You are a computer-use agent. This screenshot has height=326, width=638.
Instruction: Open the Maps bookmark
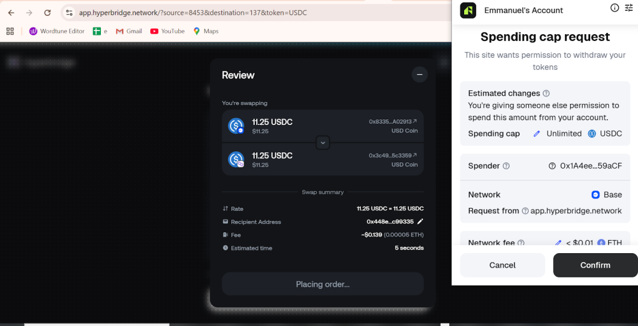coord(206,31)
